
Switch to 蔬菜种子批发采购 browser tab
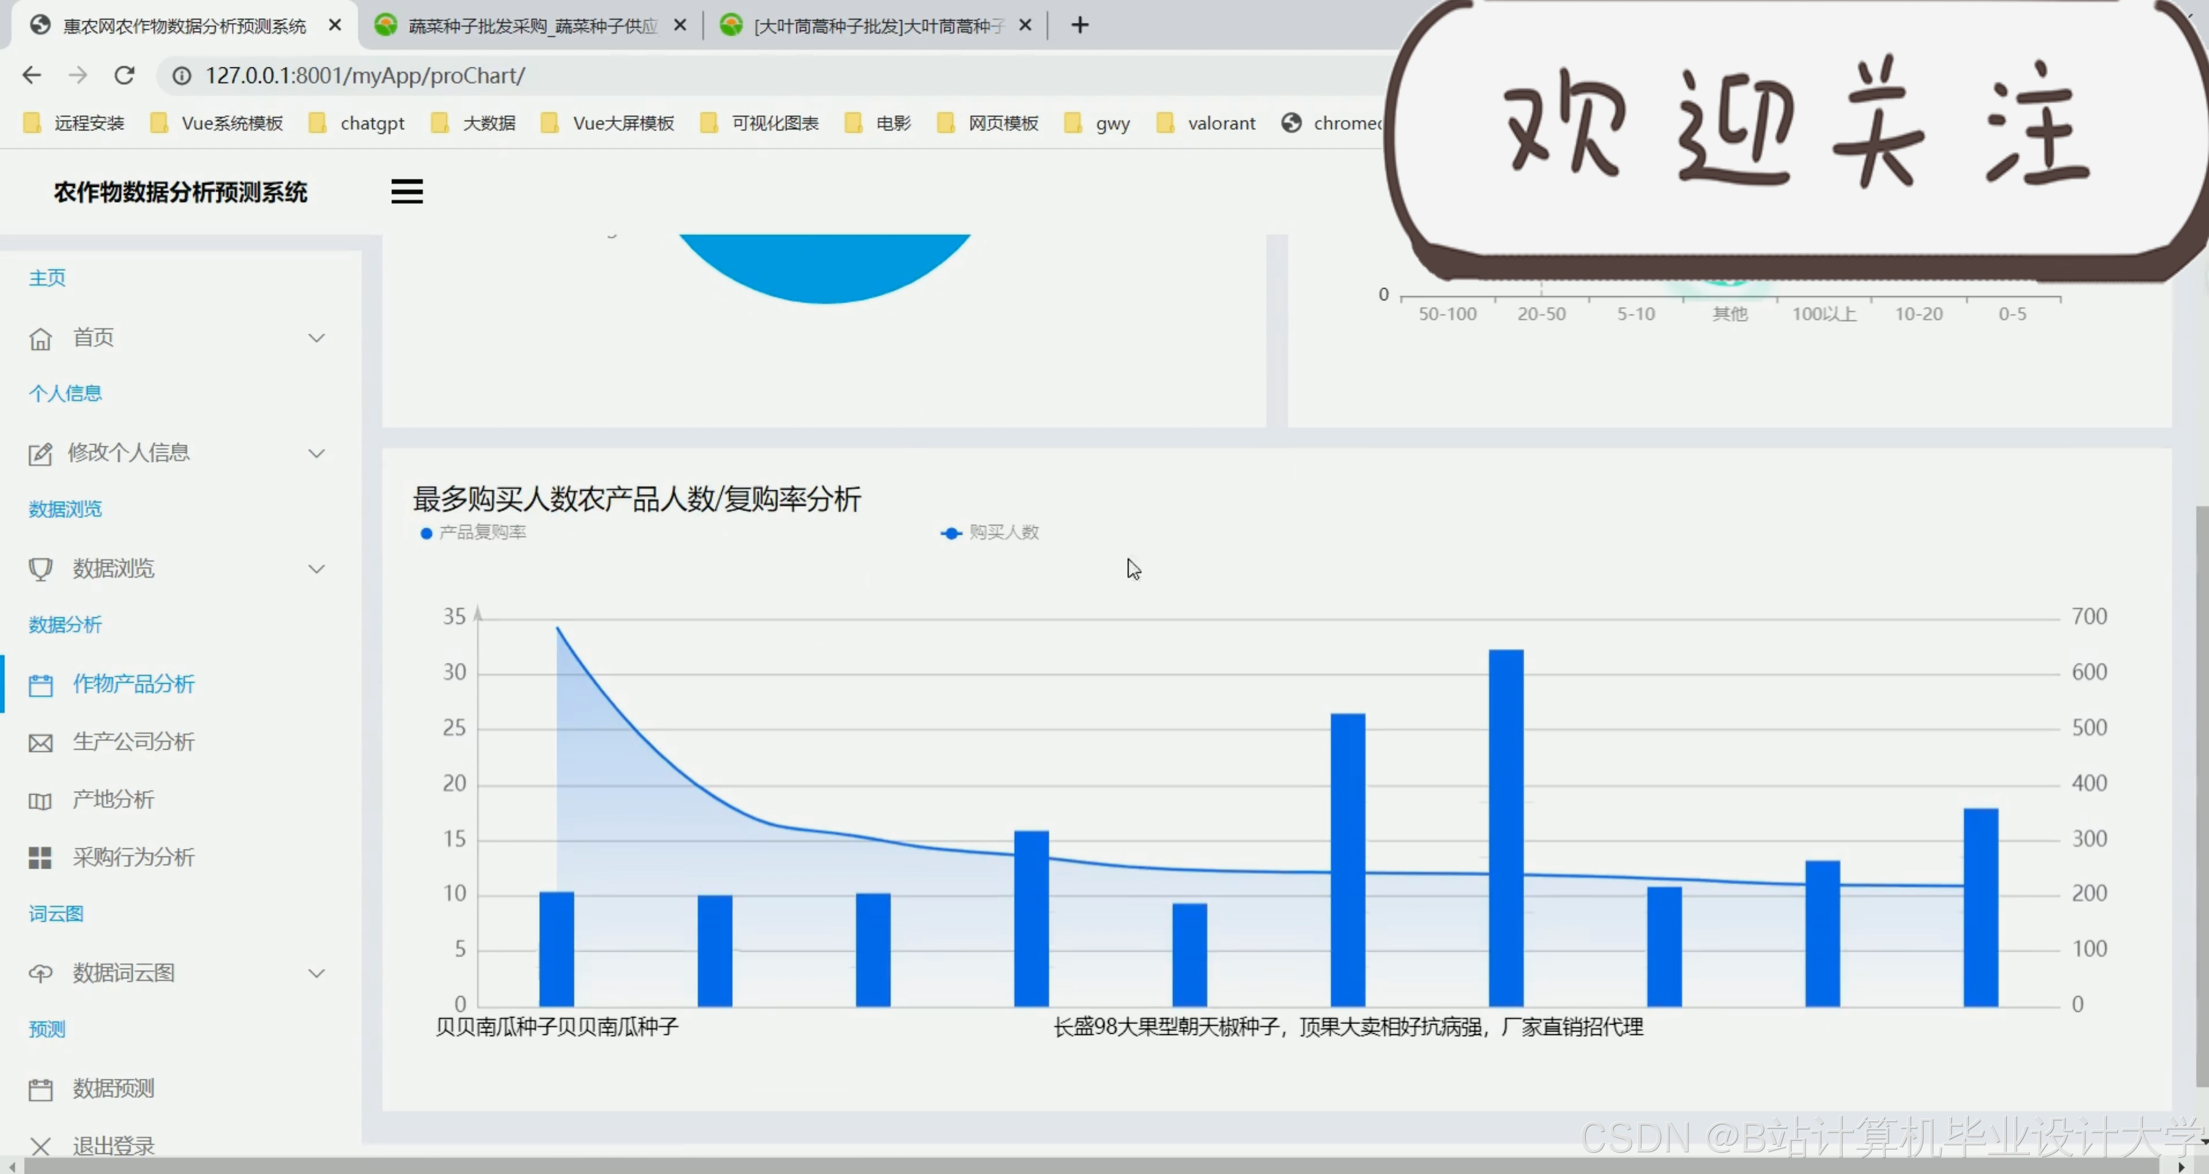[532, 26]
